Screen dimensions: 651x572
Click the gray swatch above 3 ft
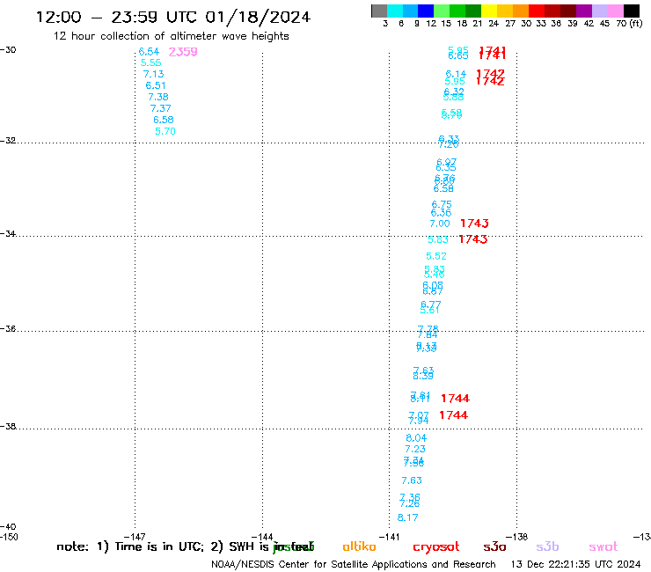(x=379, y=11)
